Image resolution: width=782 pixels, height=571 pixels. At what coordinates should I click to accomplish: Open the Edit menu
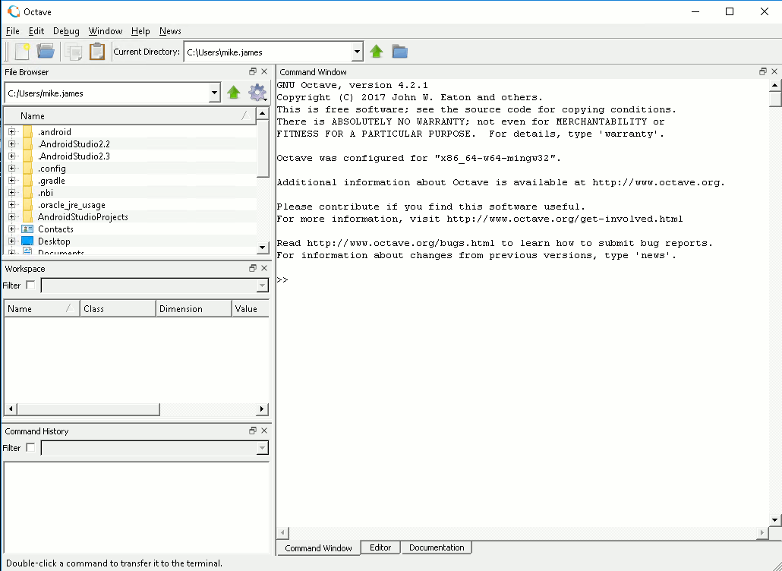coord(36,31)
